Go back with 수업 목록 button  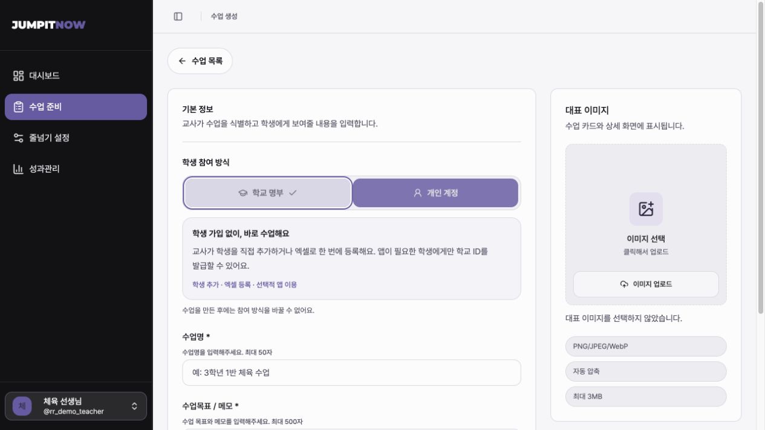click(x=200, y=61)
